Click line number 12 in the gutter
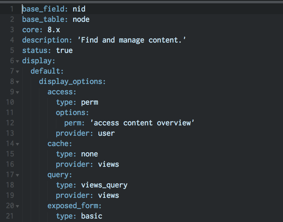 coord(10,123)
